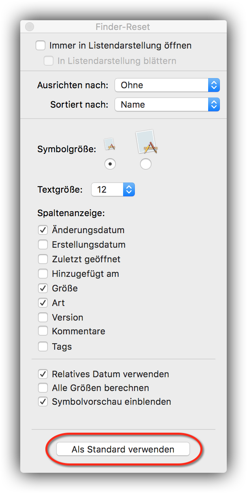Tick the Hinzugefügt am checkbox

click(x=43, y=274)
